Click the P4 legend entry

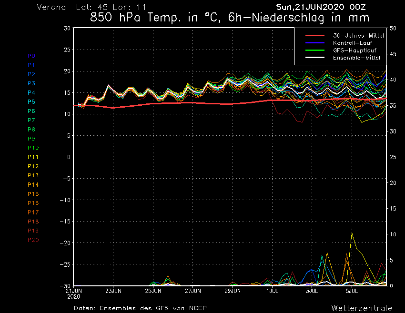click(31, 93)
